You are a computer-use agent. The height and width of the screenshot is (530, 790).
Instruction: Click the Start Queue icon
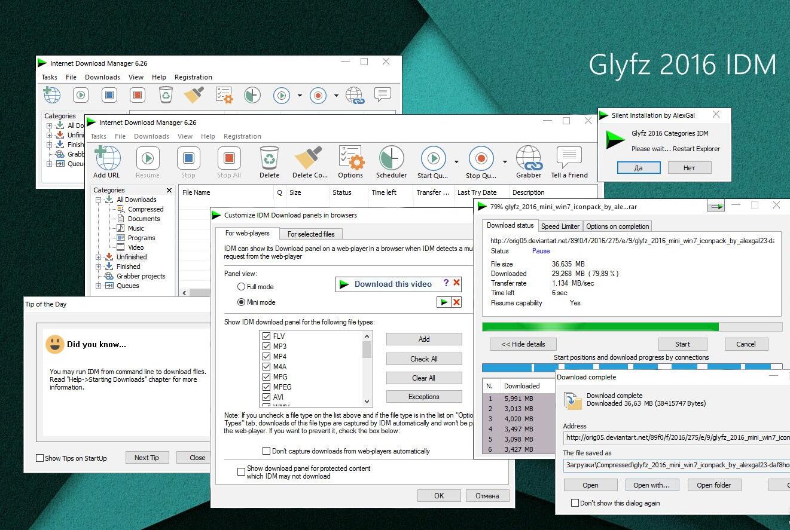(433, 158)
